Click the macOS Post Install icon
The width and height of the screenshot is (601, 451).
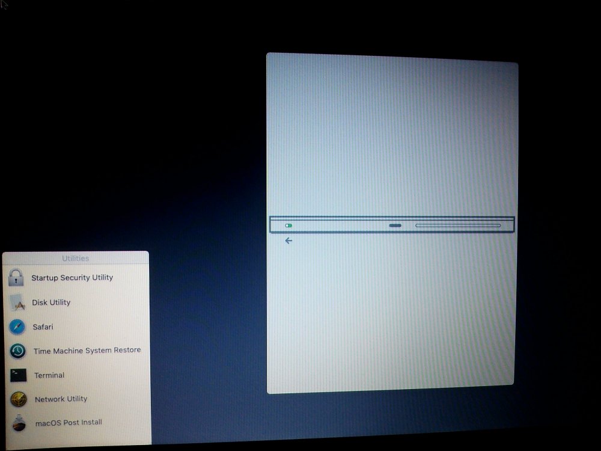[x=19, y=423]
